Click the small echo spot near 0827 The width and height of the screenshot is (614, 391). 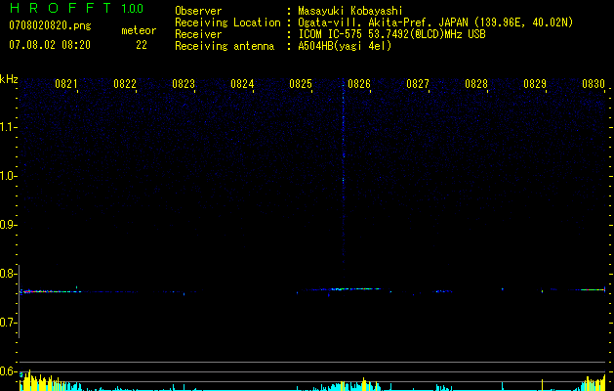click(x=443, y=291)
